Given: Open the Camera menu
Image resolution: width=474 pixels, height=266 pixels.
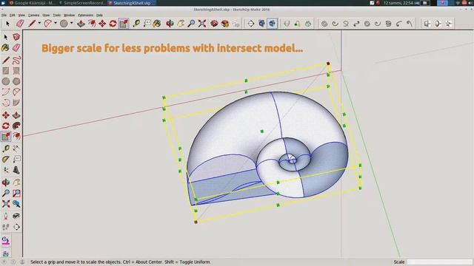Looking at the screenshot, I should pos(33,15).
